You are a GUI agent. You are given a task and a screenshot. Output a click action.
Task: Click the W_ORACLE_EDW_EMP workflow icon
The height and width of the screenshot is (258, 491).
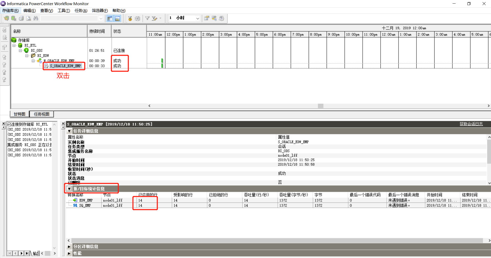coord(39,61)
